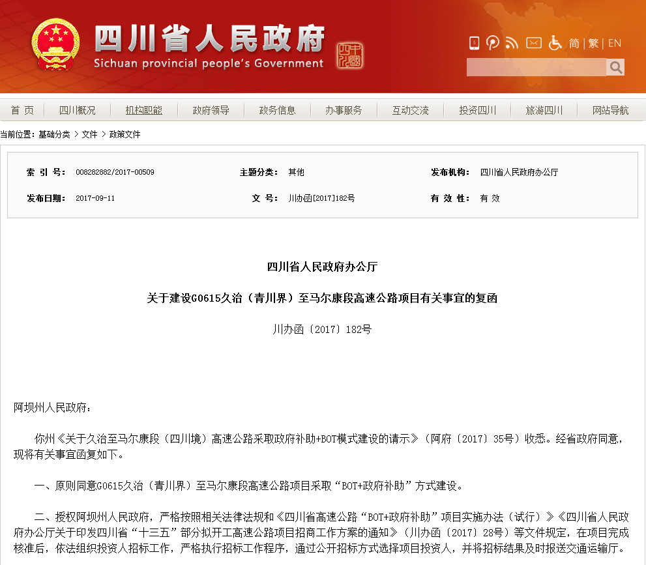Click the national emblem logo

click(55, 44)
